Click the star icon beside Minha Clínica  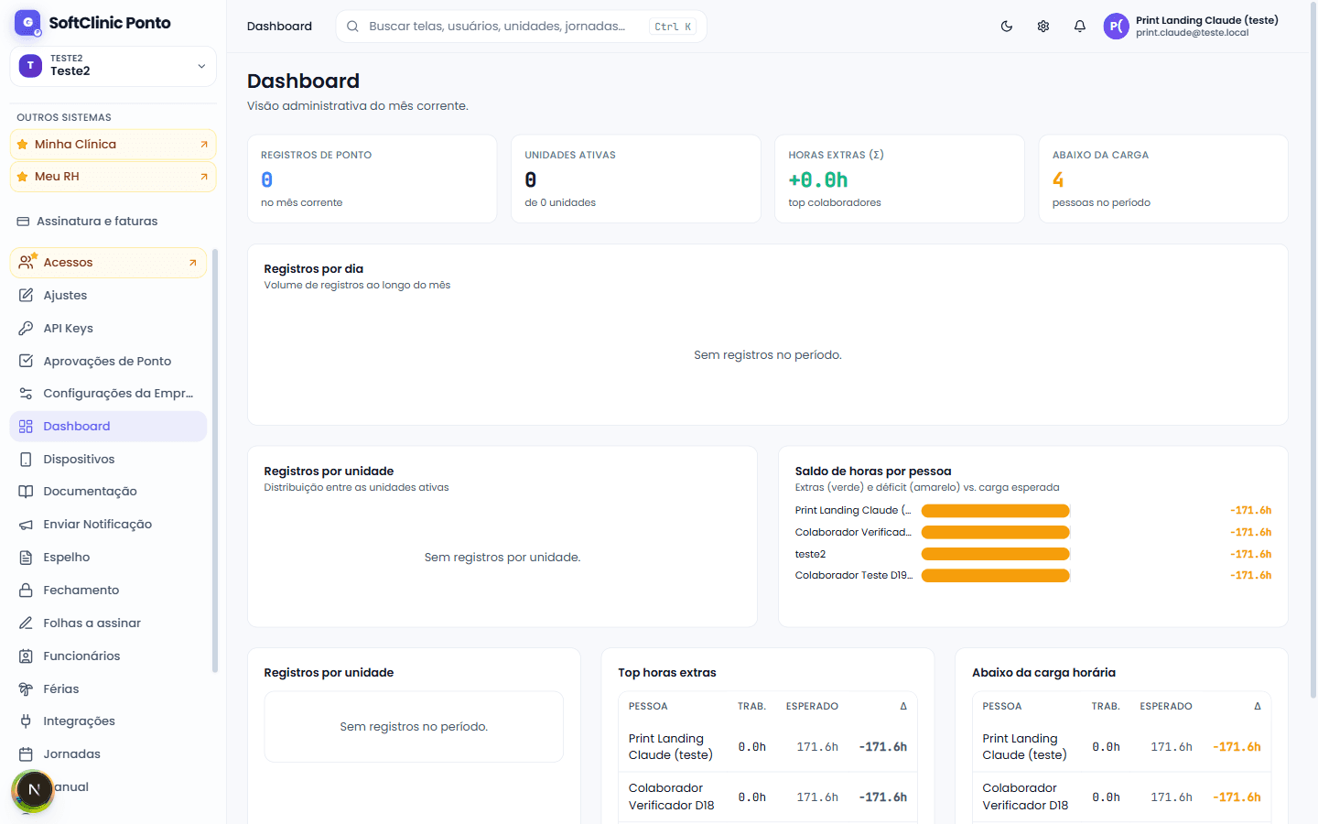point(23,145)
